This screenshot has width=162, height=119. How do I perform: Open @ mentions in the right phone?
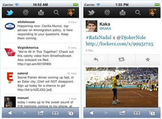(x=107, y=13)
